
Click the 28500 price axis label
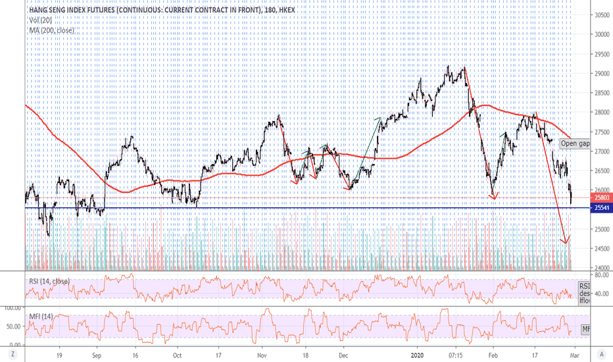pyautogui.click(x=602, y=93)
